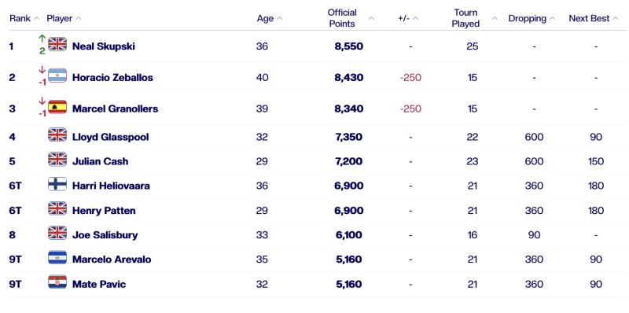Viewport: 629px width, 313px height.
Task: Open Lloyd Glasspool's player profile
Action: pyautogui.click(x=110, y=138)
